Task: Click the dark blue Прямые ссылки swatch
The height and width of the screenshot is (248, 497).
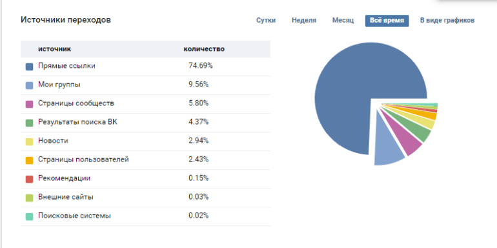Action: pos(29,67)
